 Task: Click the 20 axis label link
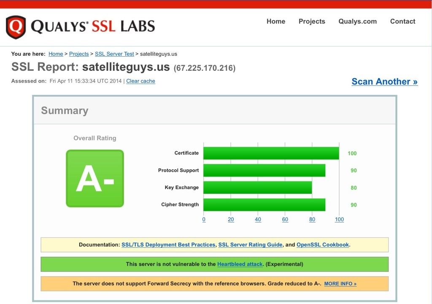tap(231, 219)
